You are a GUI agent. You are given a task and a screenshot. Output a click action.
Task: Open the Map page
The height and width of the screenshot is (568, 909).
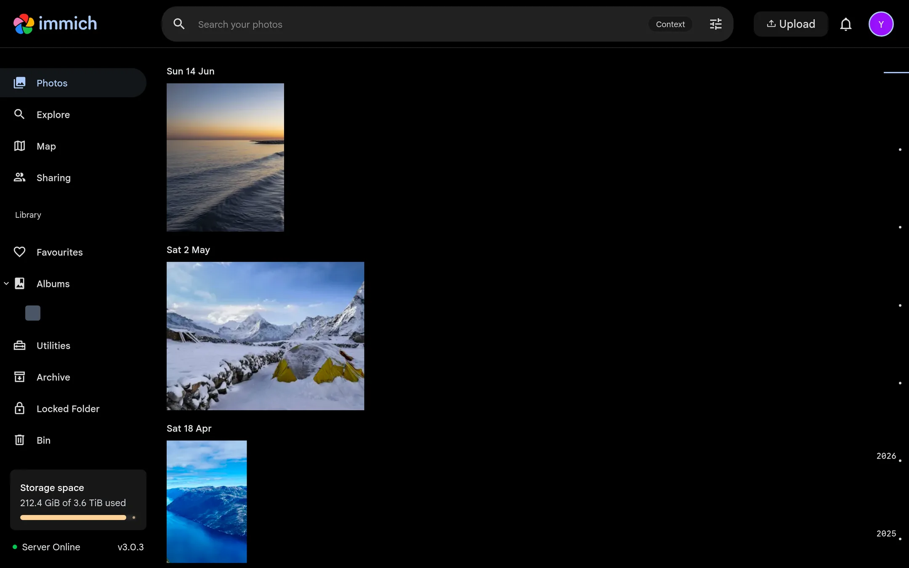pos(73,146)
